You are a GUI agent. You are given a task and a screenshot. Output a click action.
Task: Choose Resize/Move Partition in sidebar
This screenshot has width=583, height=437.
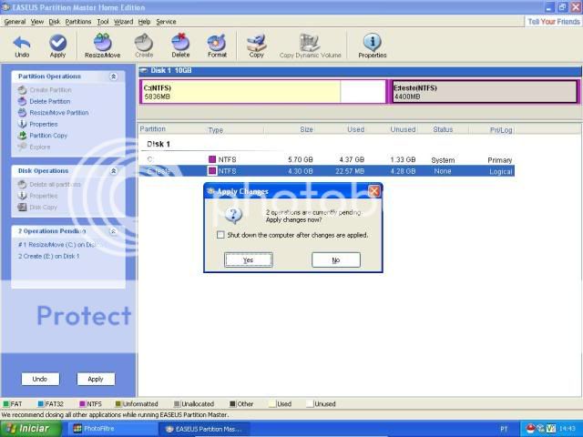coord(53,113)
